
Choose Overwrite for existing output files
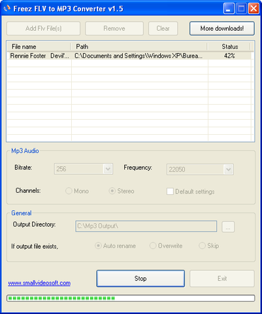pos(153,246)
